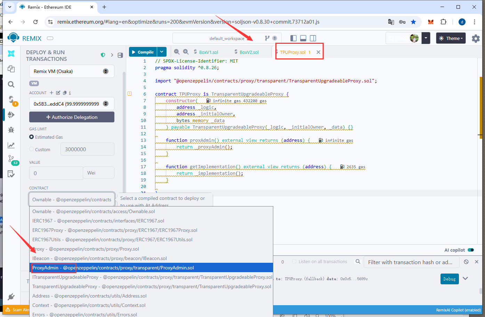Viewport: 485px width, 317px height.
Task: Click the green shield verification icon
Action: tap(103, 55)
